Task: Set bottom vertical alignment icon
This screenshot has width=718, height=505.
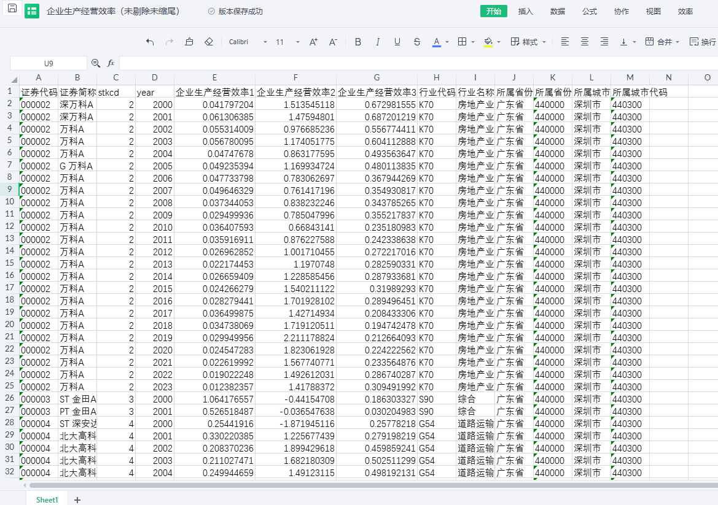Action: [623, 42]
